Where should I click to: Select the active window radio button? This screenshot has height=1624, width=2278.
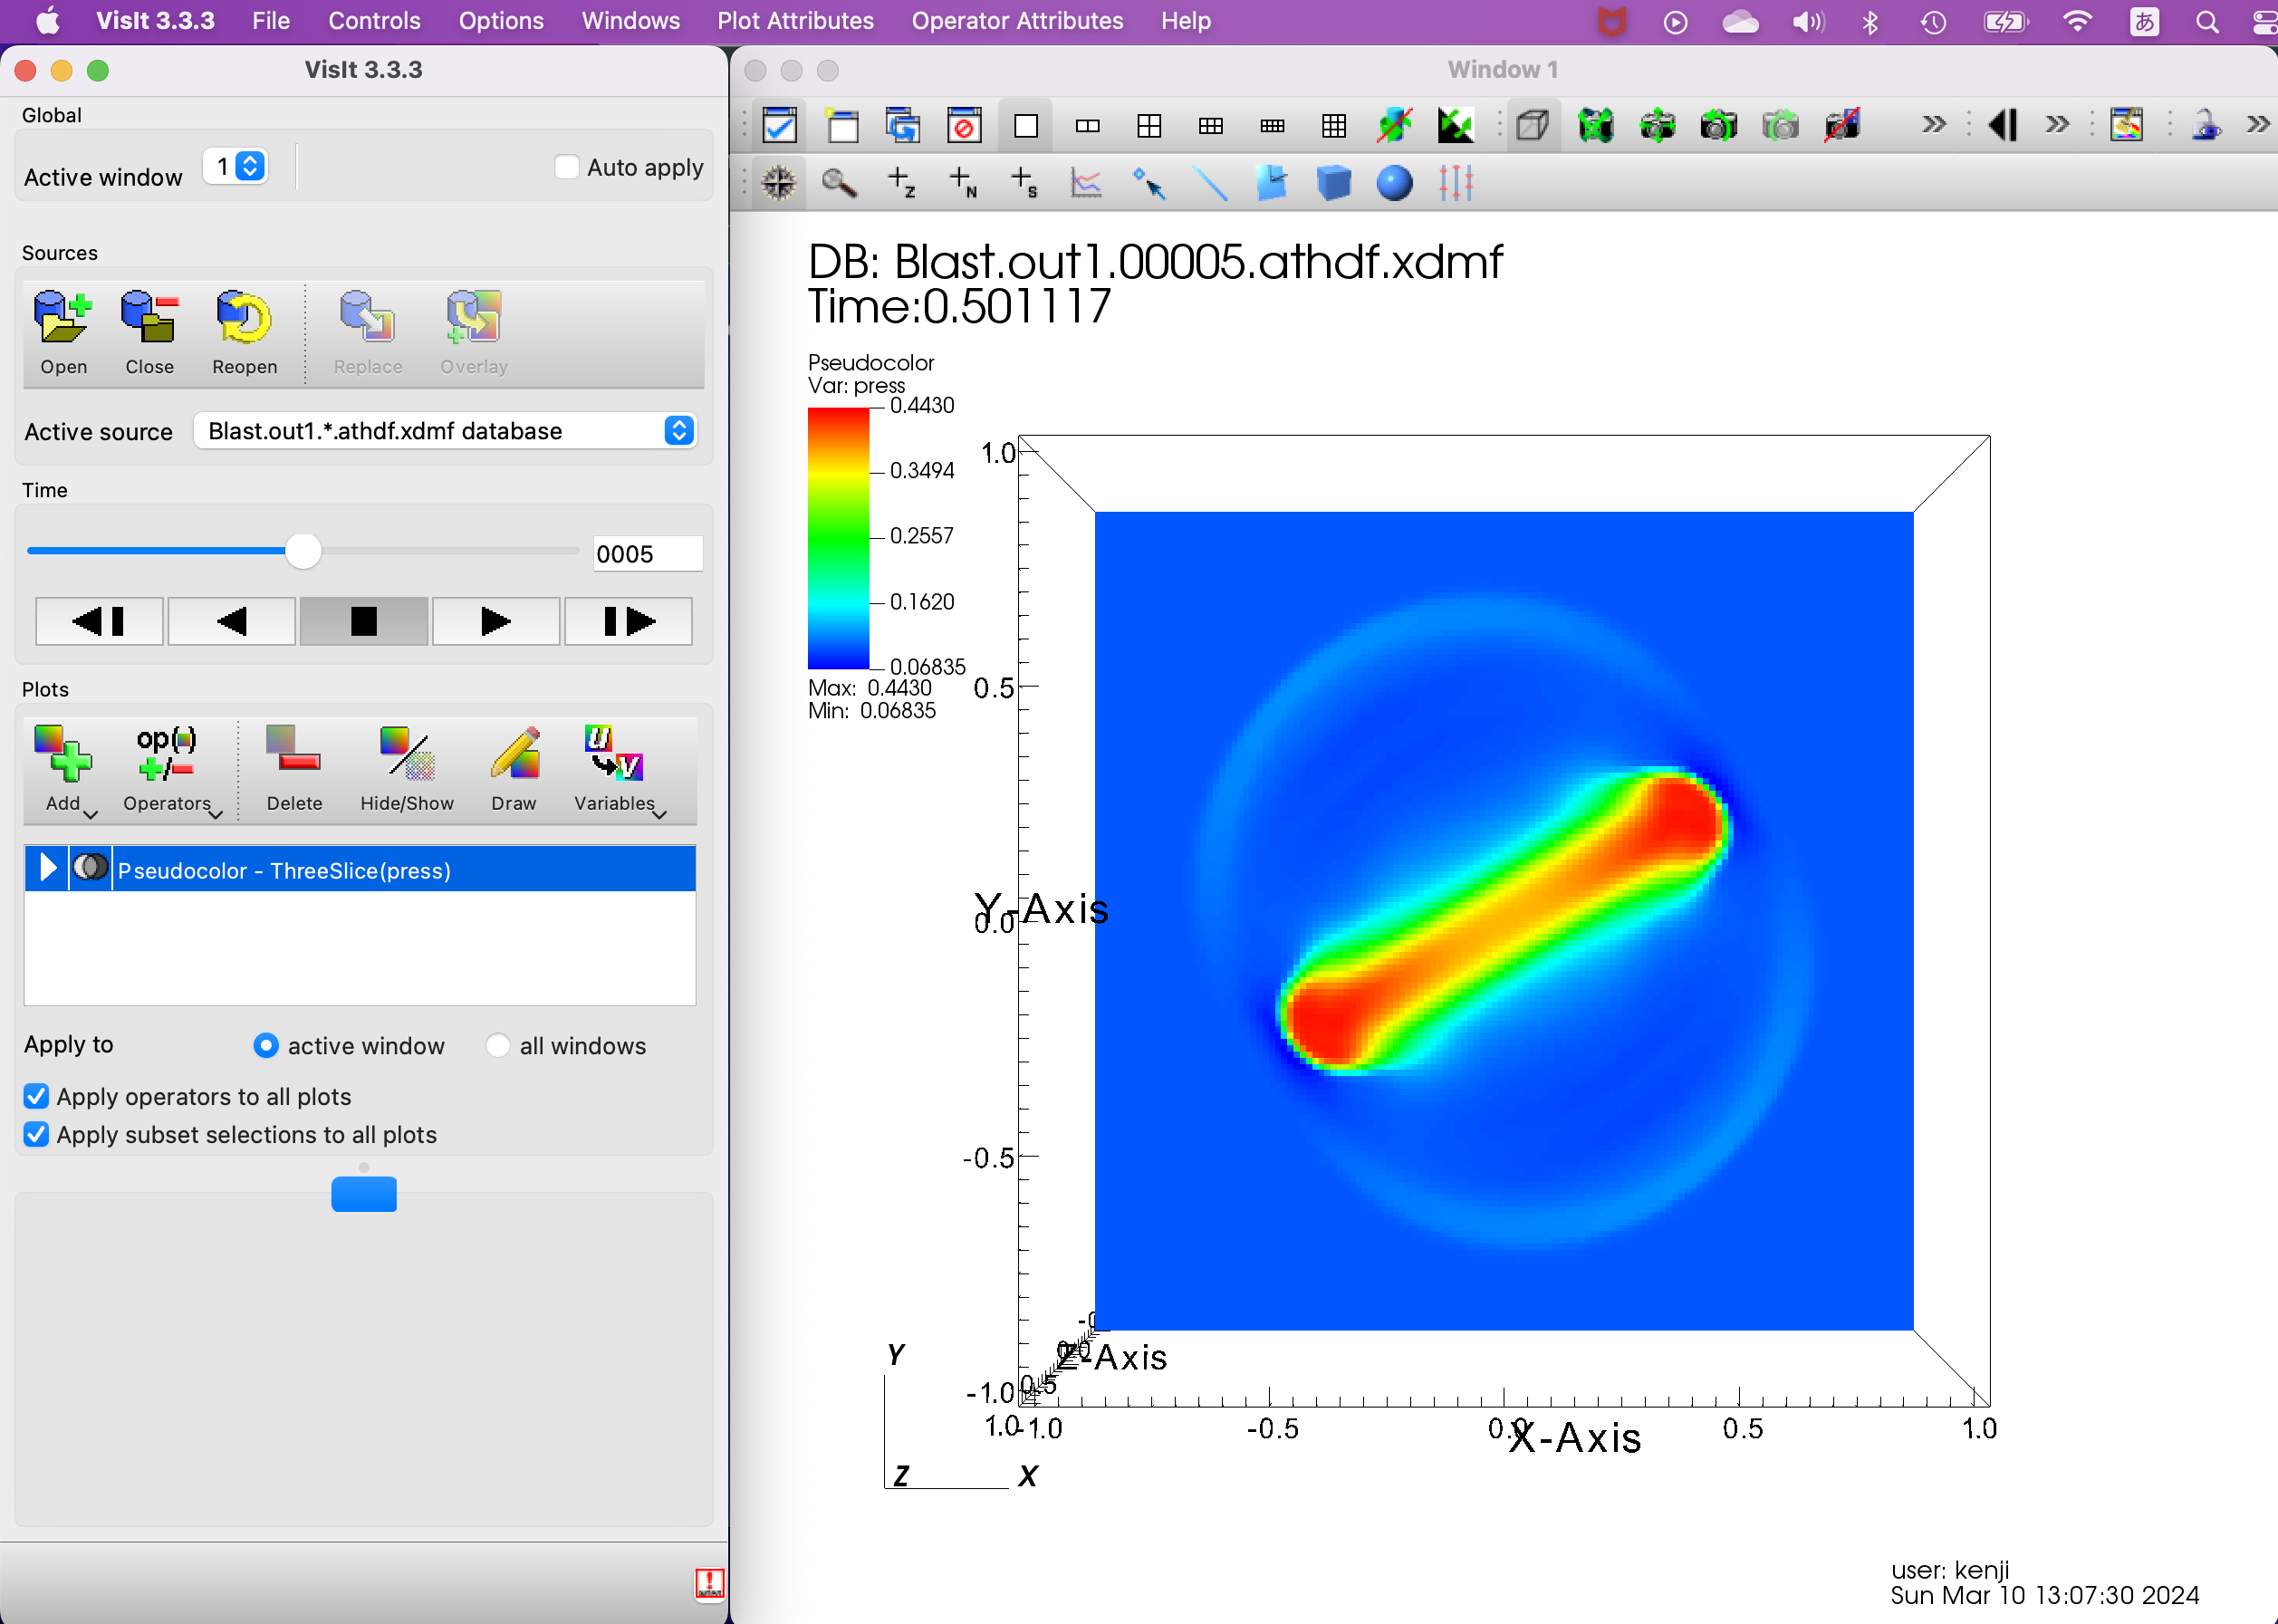point(265,1045)
